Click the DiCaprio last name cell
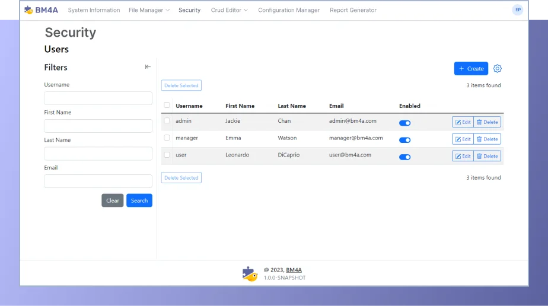 pyautogui.click(x=289, y=155)
